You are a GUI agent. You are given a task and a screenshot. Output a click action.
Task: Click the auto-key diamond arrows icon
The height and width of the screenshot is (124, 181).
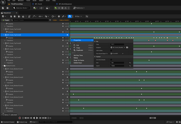tap(59, 16)
